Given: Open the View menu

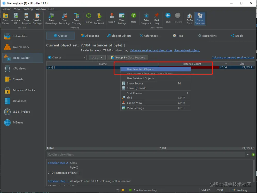Looking at the screenshot, I should coord(17,9).
